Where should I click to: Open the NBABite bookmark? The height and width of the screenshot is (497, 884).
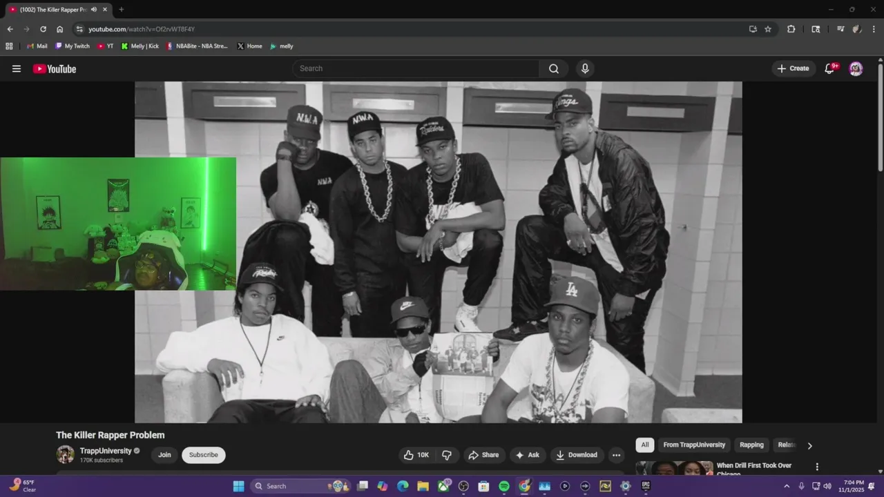coord(197,46)
